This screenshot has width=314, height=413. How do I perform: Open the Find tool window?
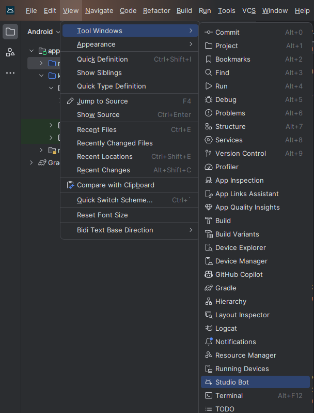(x=255, y=72)
